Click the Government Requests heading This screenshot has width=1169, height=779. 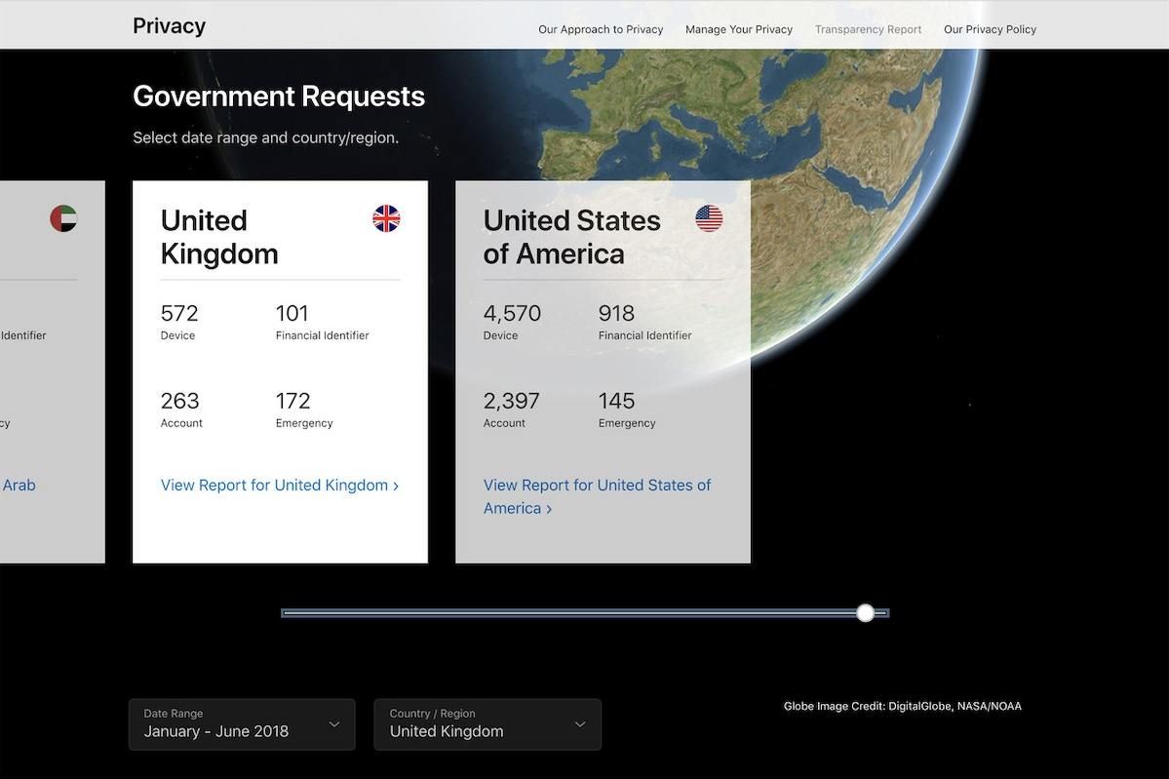coord(279,97)
